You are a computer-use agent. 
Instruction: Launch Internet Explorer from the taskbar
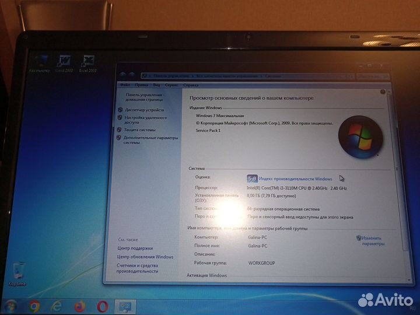[57, 306]
